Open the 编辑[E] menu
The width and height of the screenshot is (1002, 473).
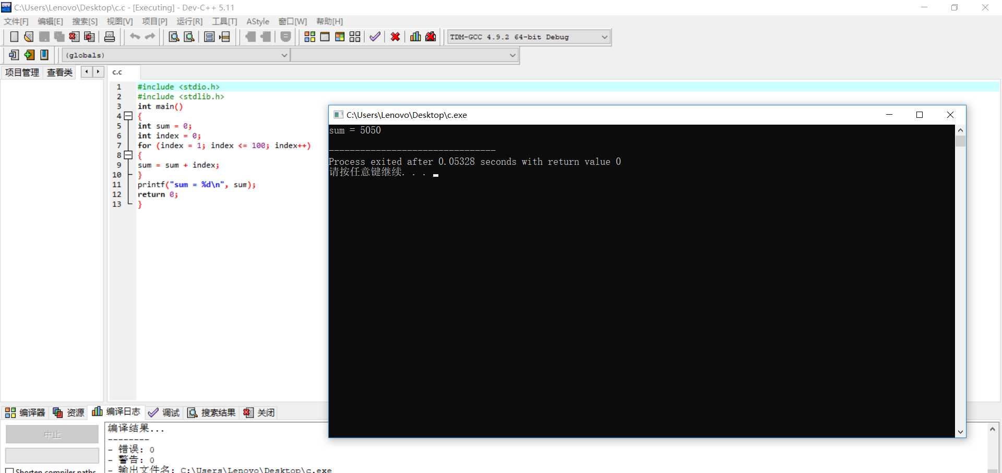[x=50, y=21]
